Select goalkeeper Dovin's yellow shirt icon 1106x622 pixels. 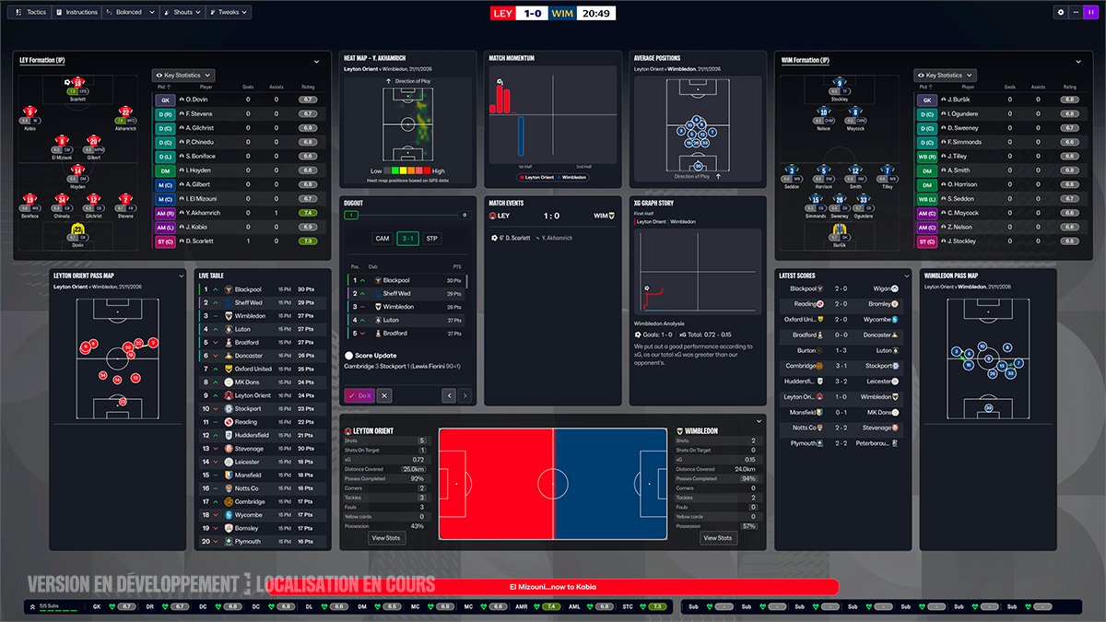[78, 229]
